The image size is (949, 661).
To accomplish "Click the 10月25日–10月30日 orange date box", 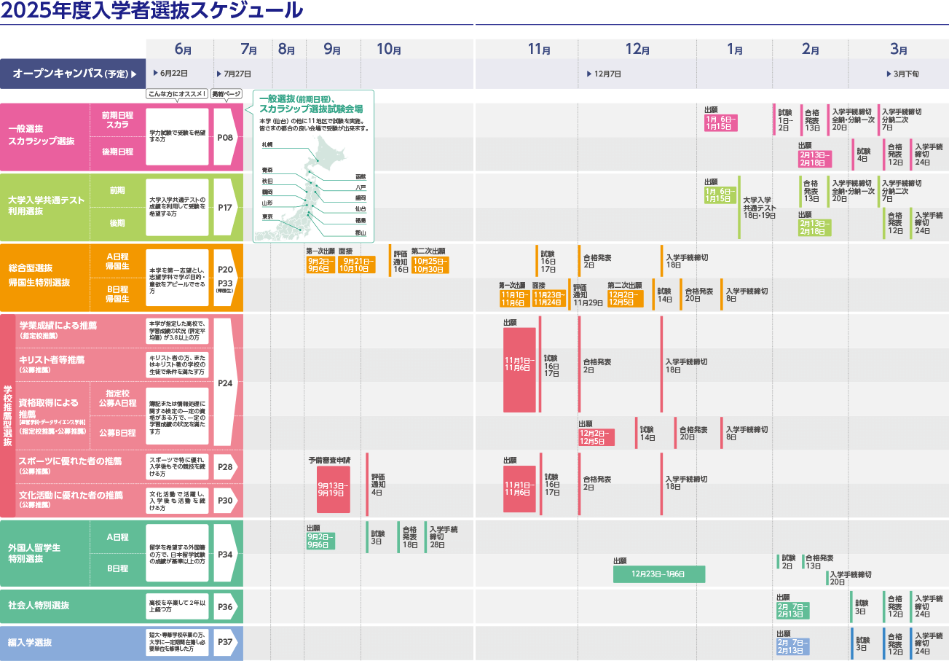I will click(x=430, y=265).
